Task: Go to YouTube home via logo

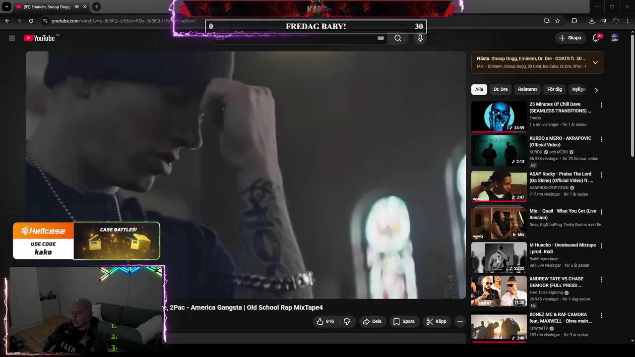Action: (x=39, y=38)
